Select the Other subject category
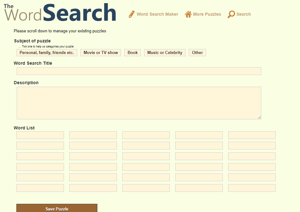Image resolution: width=300 pixels, height=212 pixels. 197,52
